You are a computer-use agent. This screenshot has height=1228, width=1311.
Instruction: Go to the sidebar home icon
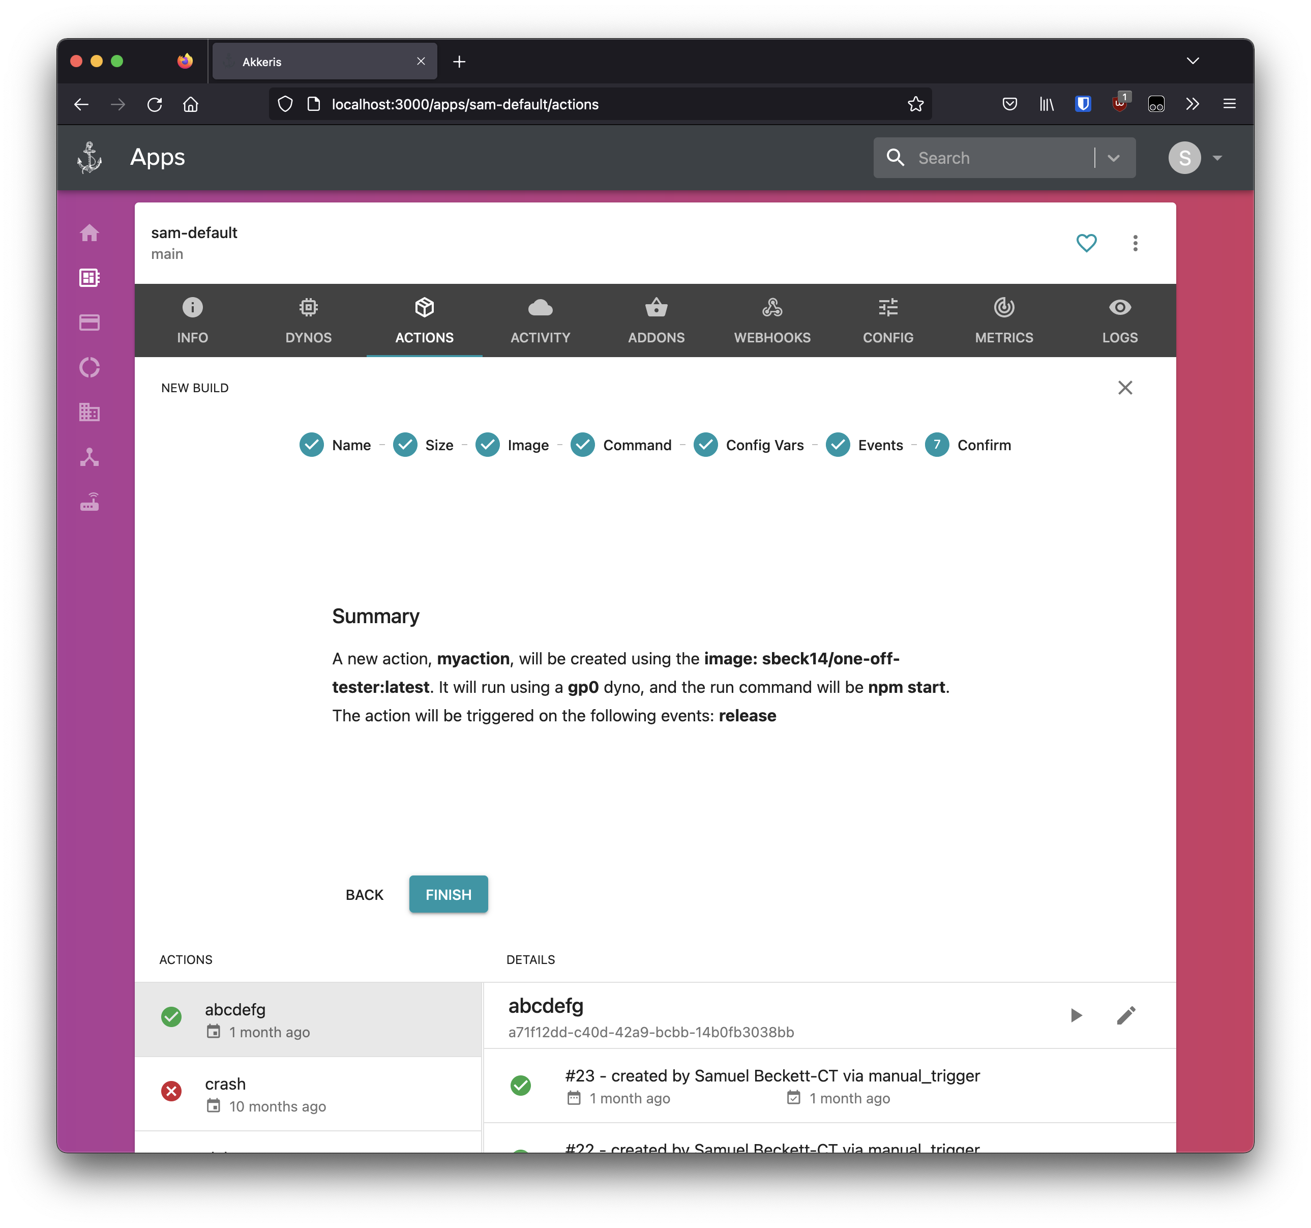[x=90, y=233]
